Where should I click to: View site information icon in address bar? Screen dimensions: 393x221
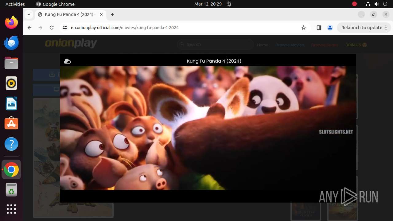coord(64,28)
